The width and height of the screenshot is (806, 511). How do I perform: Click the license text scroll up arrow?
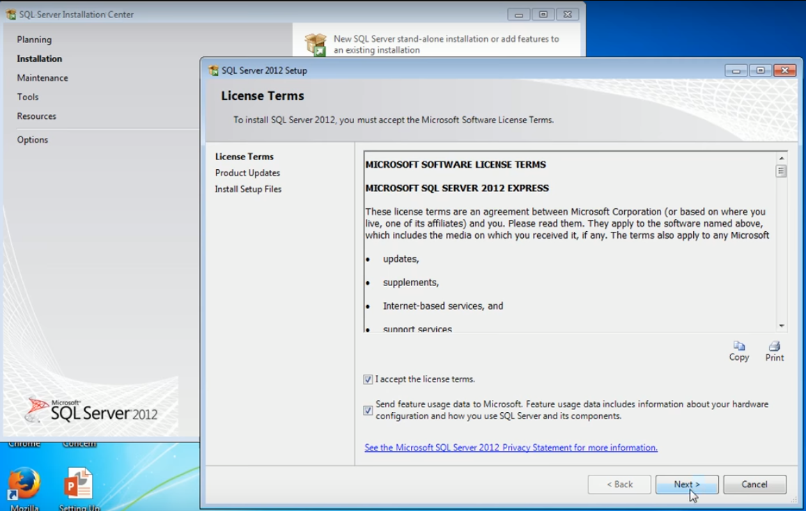(782, 158)
